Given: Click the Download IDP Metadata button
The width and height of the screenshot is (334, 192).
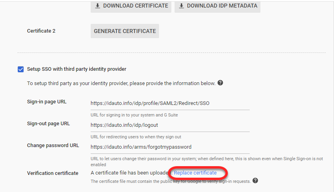Looking at the screenshot, I should (217, 7).
